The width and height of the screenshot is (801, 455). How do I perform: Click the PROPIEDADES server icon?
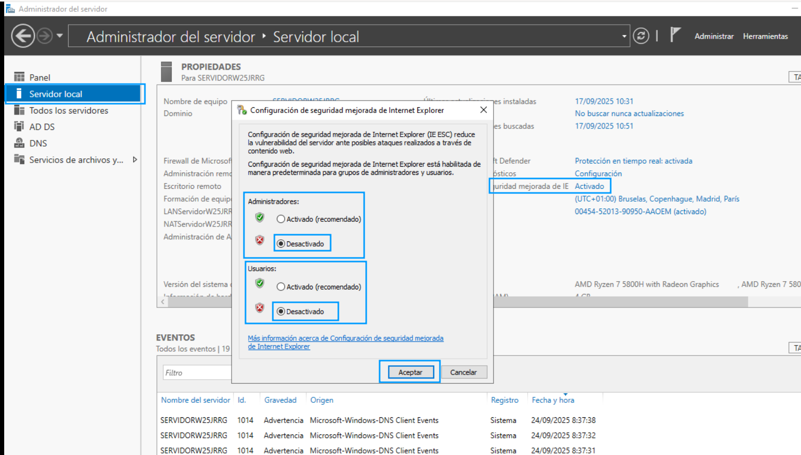(x=166, y=72)
